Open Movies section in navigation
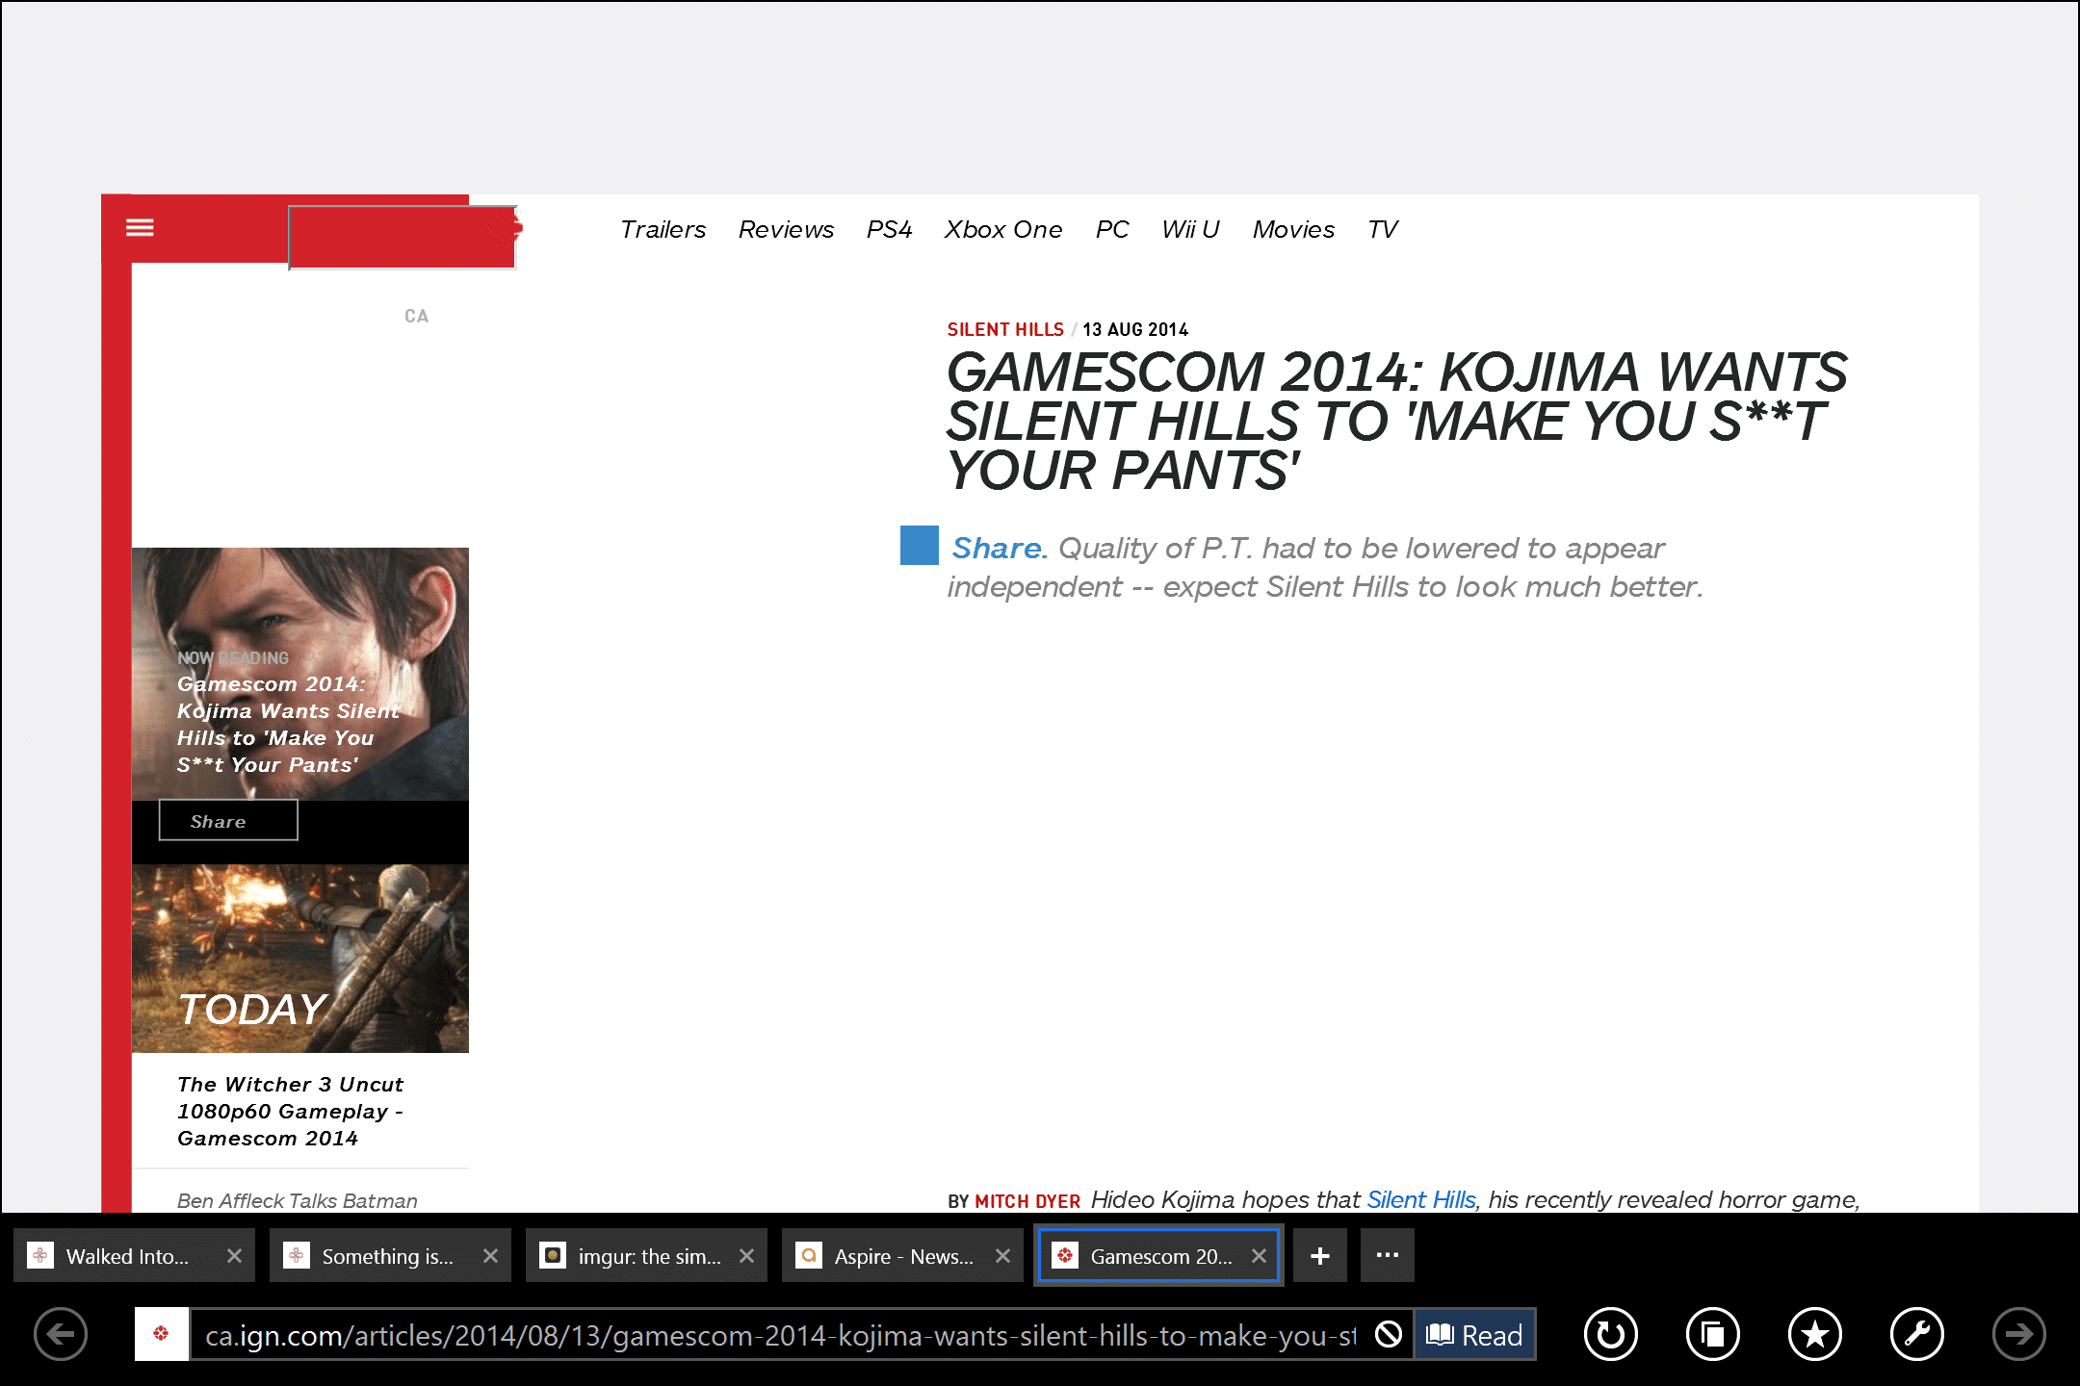This screenshot has height=1386, width=2080. tap(1293, 229)
